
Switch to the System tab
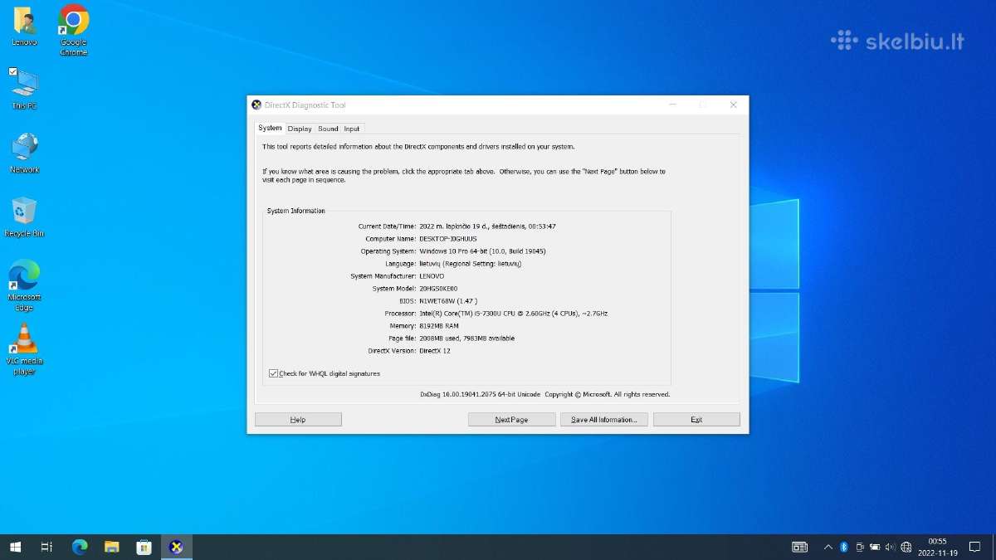tap(270, 128)
